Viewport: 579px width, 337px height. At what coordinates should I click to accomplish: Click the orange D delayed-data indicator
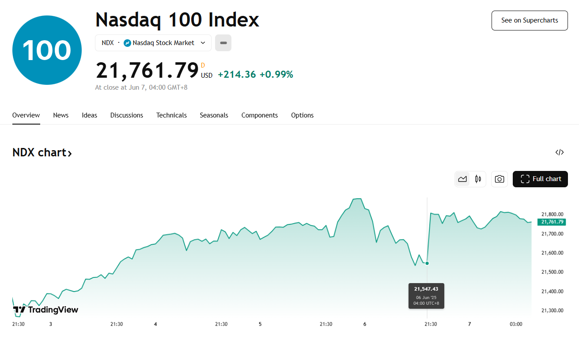click(x=203, y=65)
